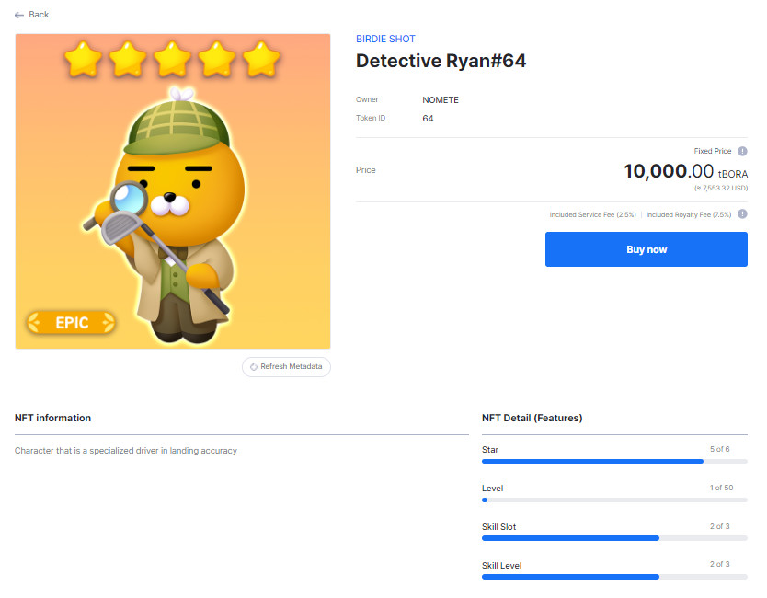Click the refresh icon in Refresh Metadata
Screen dimensions: 767x598
tap(254, 367)
